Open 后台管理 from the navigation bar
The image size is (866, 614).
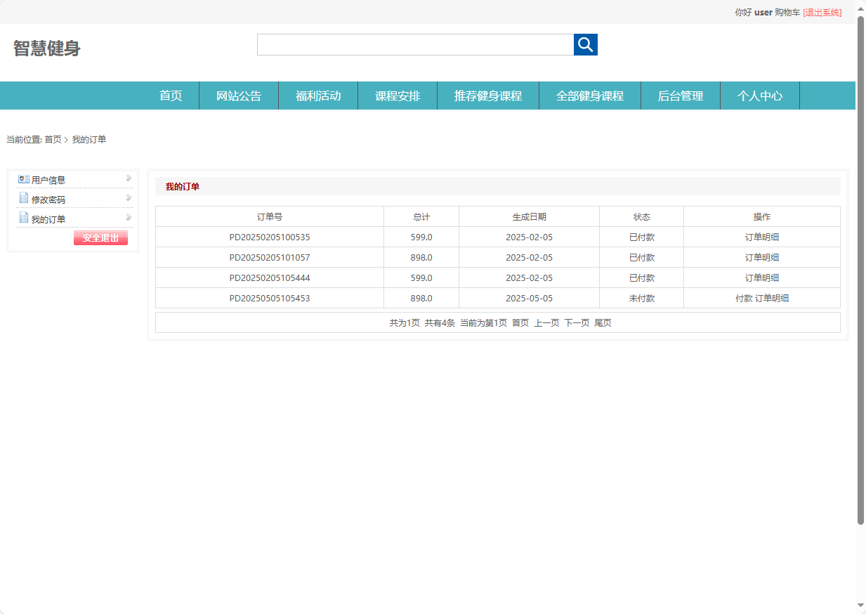tap(680, 96)
